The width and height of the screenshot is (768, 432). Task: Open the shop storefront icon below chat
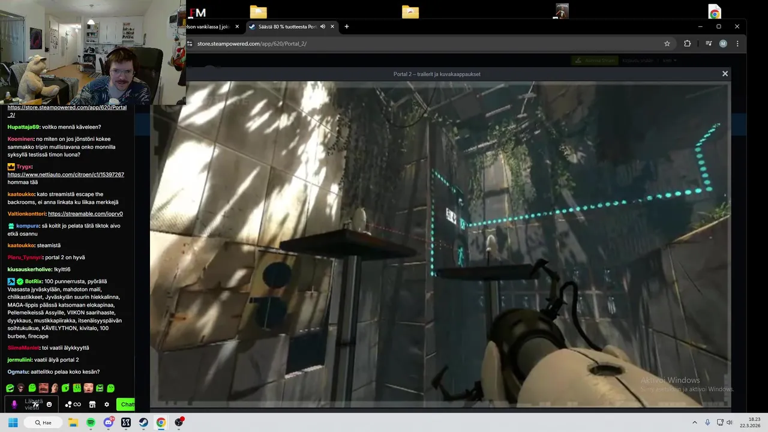(92, 404)
